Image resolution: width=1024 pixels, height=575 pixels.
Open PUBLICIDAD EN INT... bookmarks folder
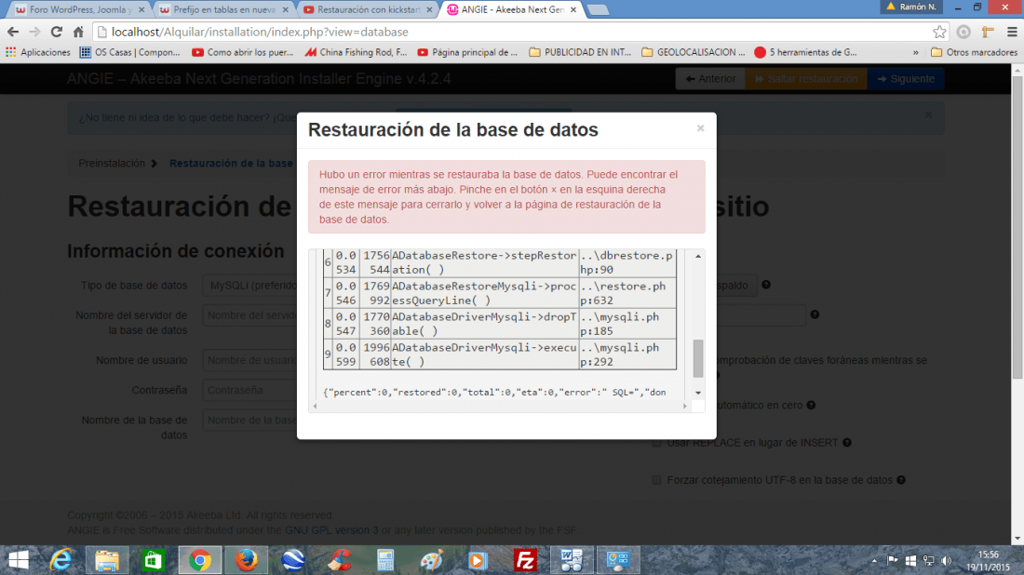[x=580, y=52]
